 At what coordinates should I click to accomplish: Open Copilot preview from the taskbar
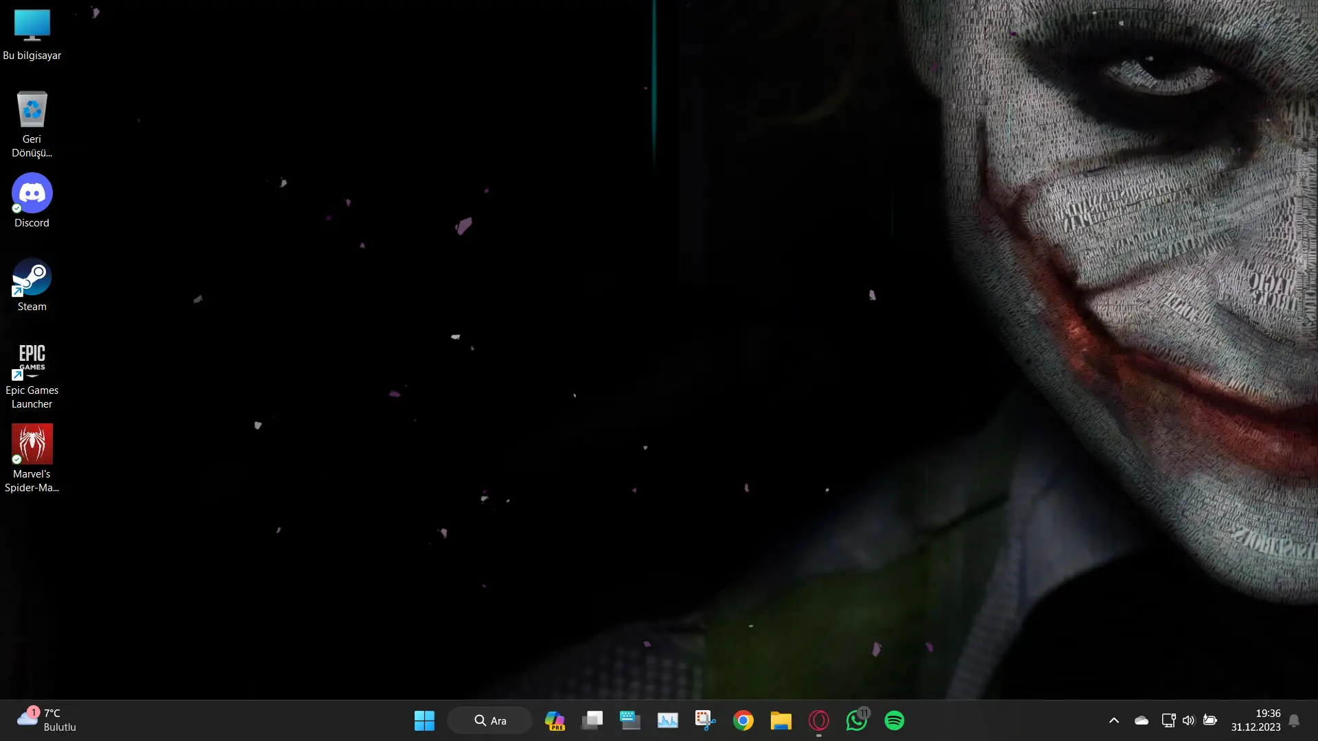pyautogui.click(x=555, y=720)
